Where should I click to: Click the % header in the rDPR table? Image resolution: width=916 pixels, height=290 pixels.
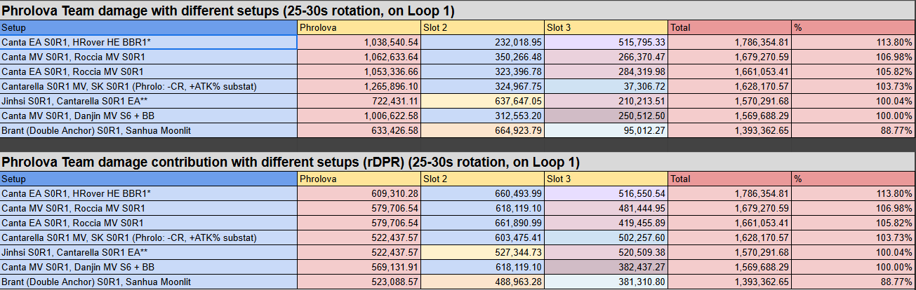tap(854, 179)
